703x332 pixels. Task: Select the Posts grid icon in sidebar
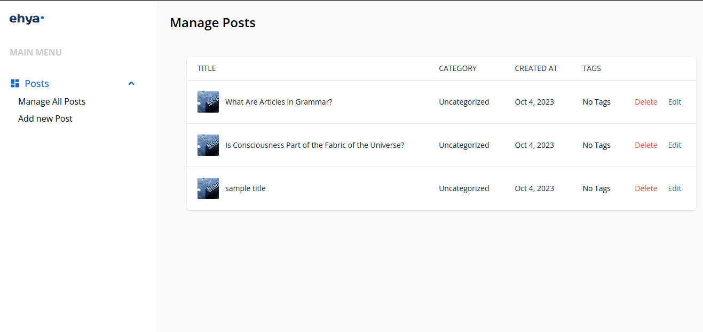(x=13, y=83)
